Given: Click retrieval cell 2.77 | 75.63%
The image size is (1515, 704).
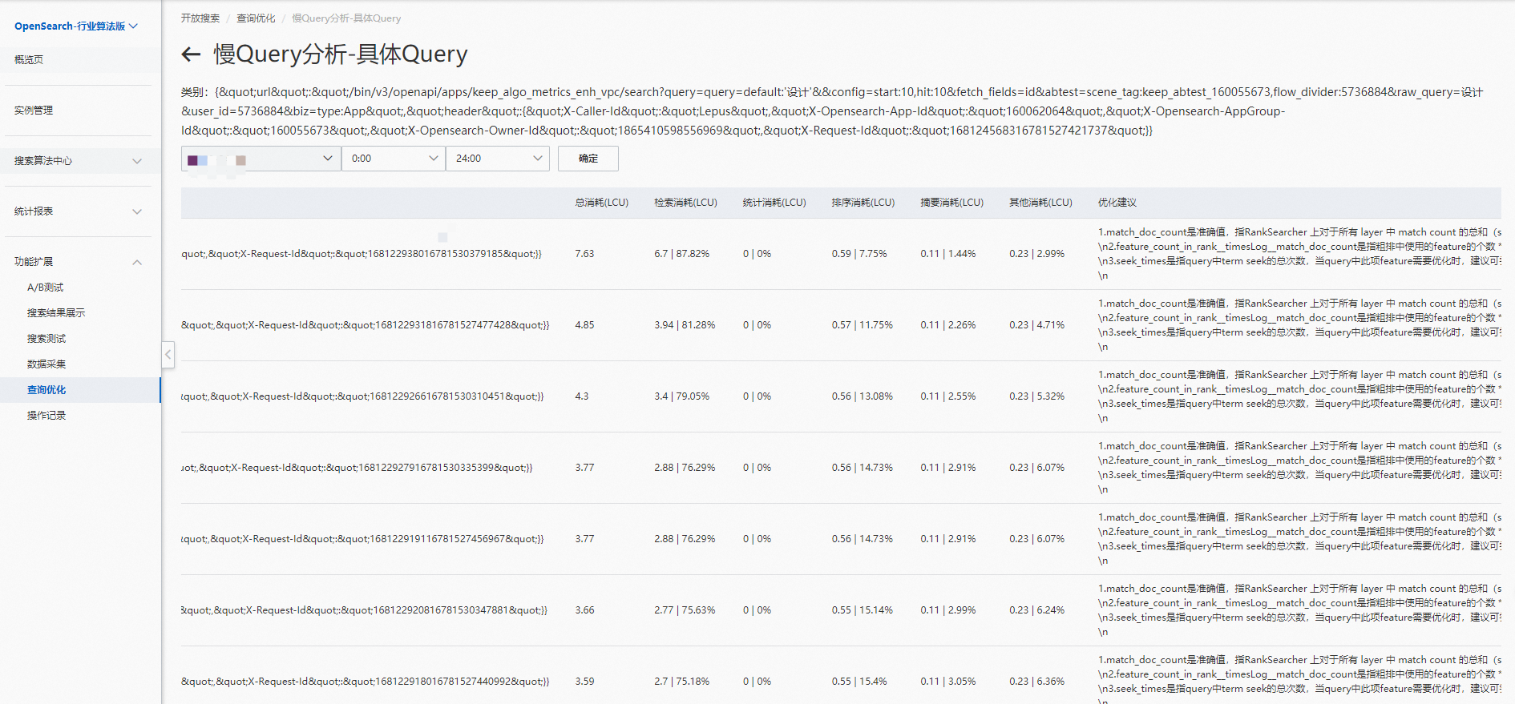Looking at the screenshot, I should pos(685,610).
